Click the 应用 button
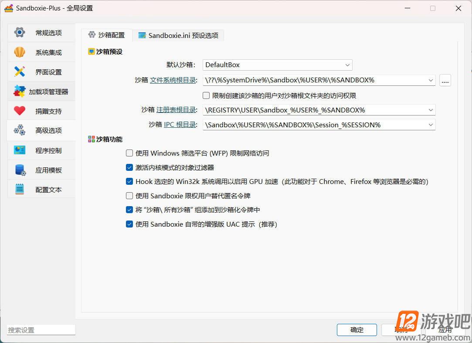 pyautogui.click(x=445, y=330)
